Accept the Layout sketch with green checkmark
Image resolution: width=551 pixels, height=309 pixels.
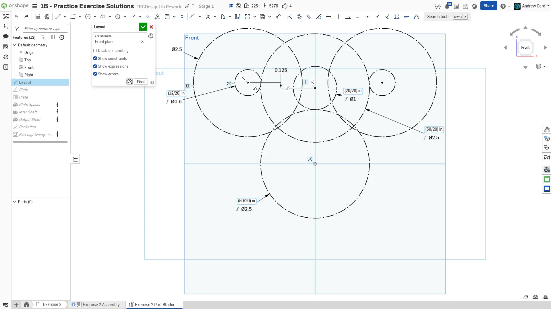[143, 27]
